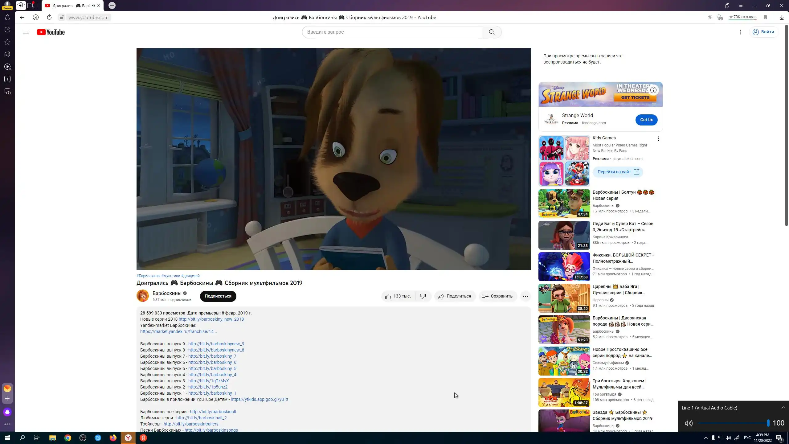This screenshot has width=789, height=444.
Task: Reload the page with refresh icon
Action: coord(49,18)
